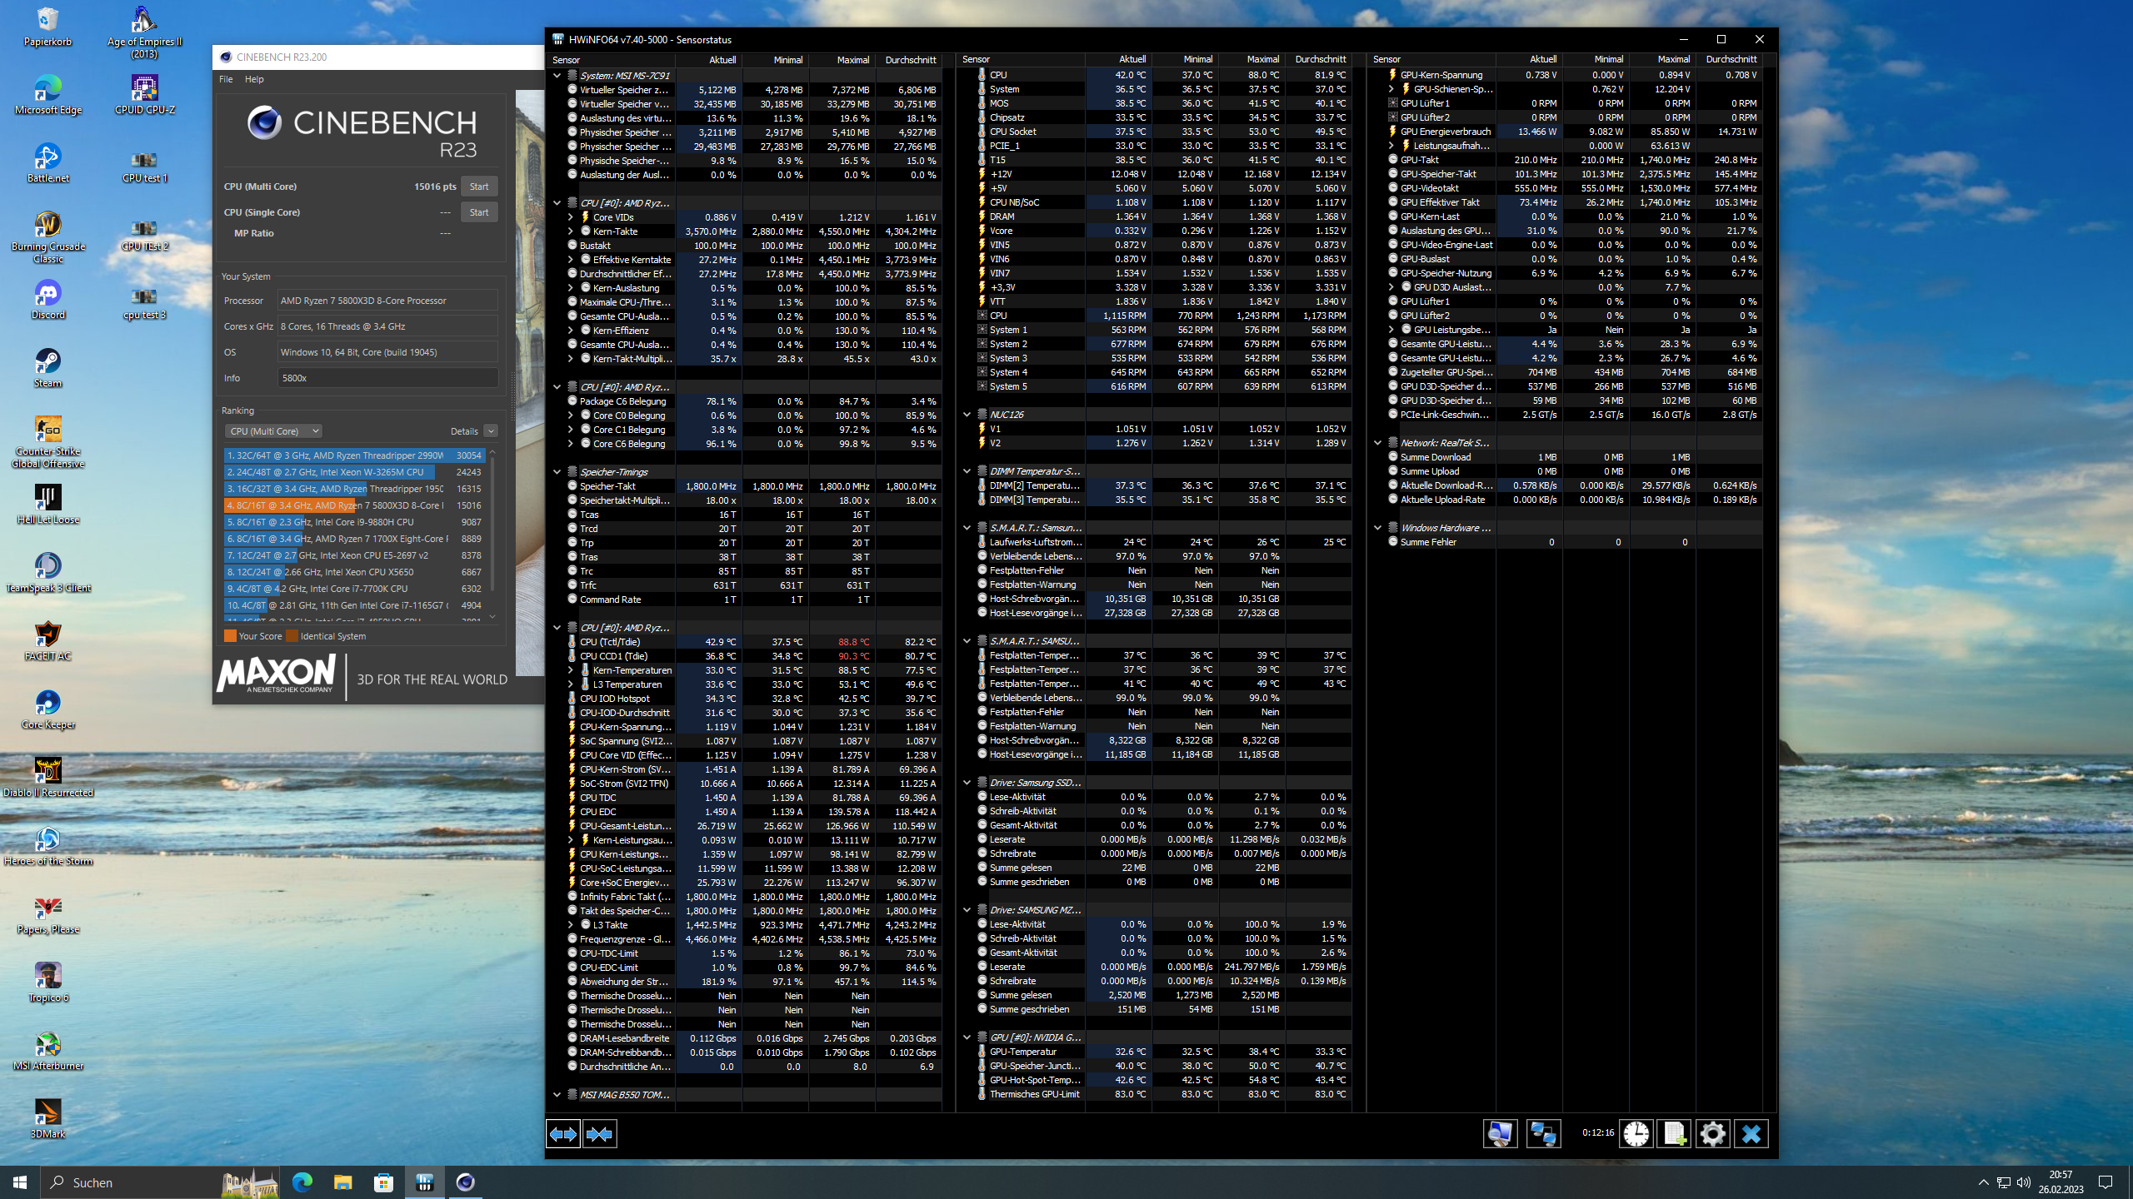Collapse the Network: RealTek sensor group
The width and height of the screenshot is (2133, 1199).
tap(1378, 443)
